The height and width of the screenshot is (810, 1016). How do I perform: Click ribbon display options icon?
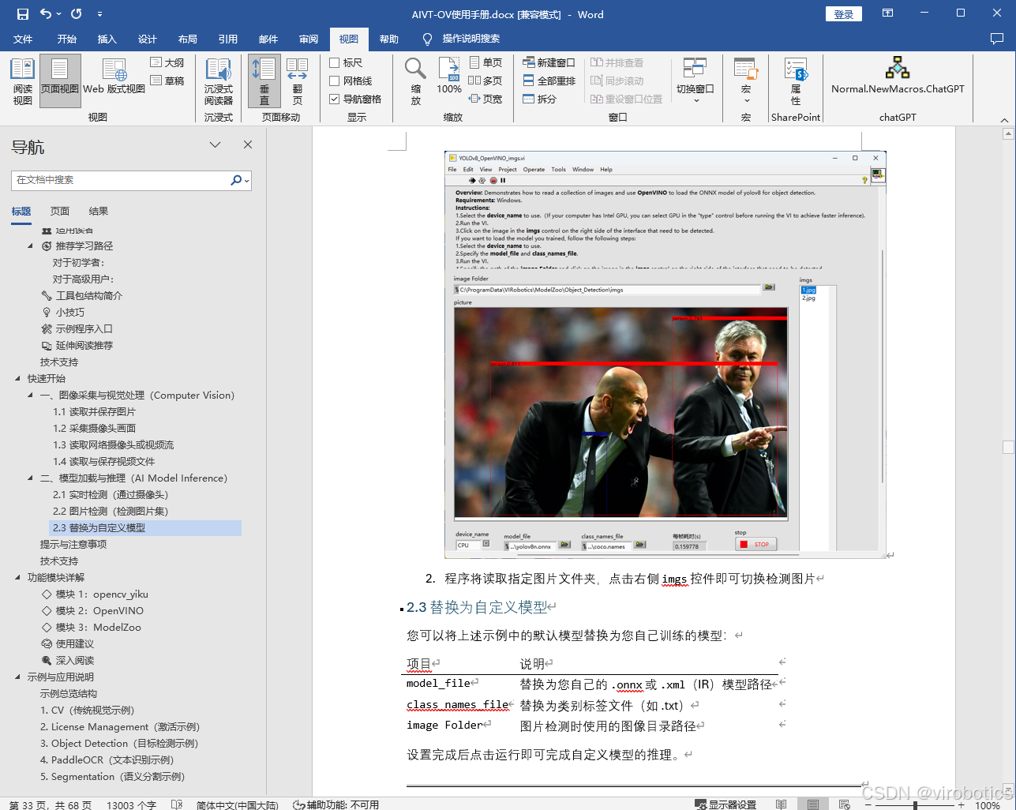pos(888,13)
